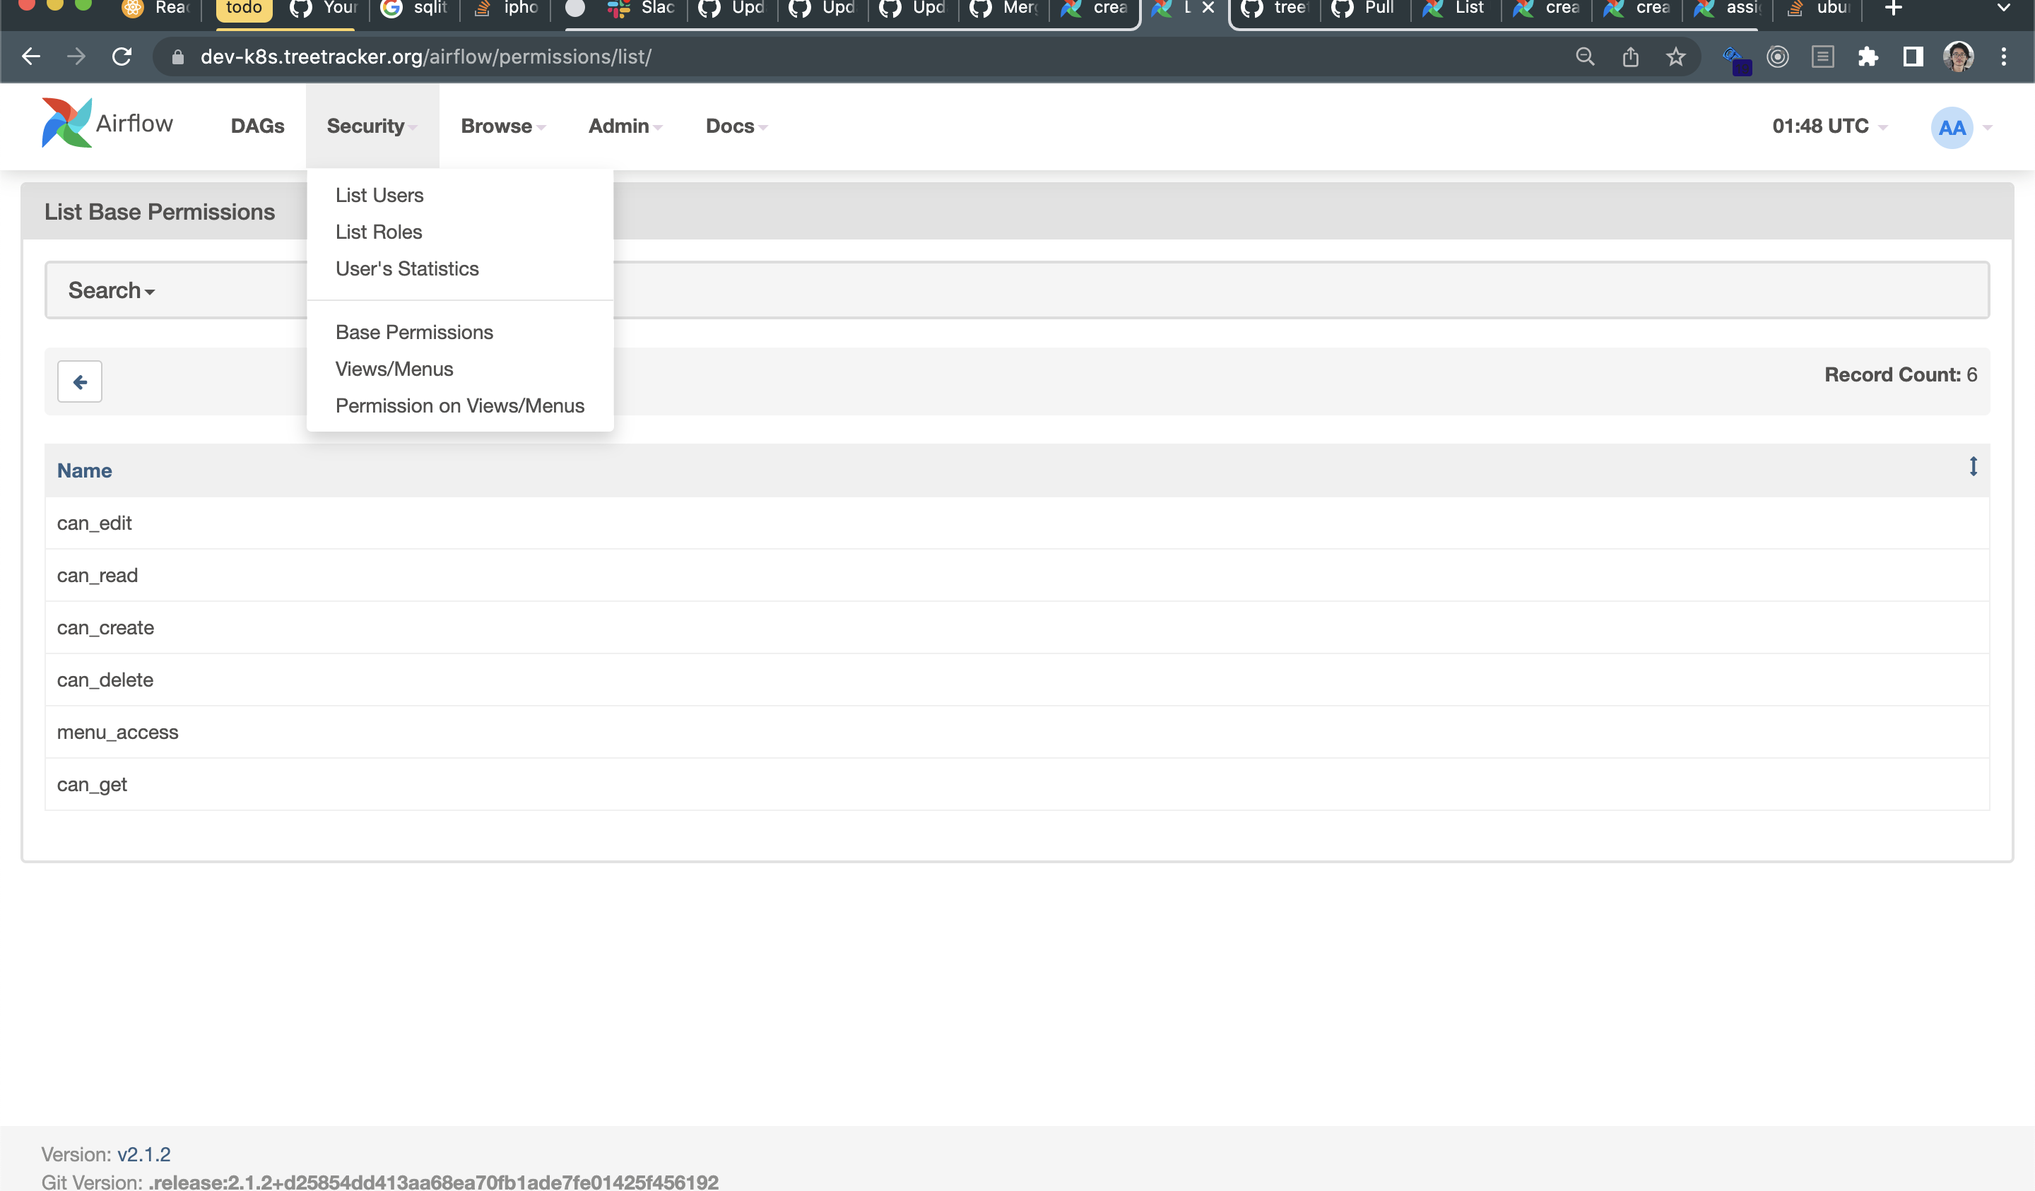This screenshot has width=2035, height=1191.
Task: Click the can_read permission row
Action: pyautogui.click(x=97, y=575)
